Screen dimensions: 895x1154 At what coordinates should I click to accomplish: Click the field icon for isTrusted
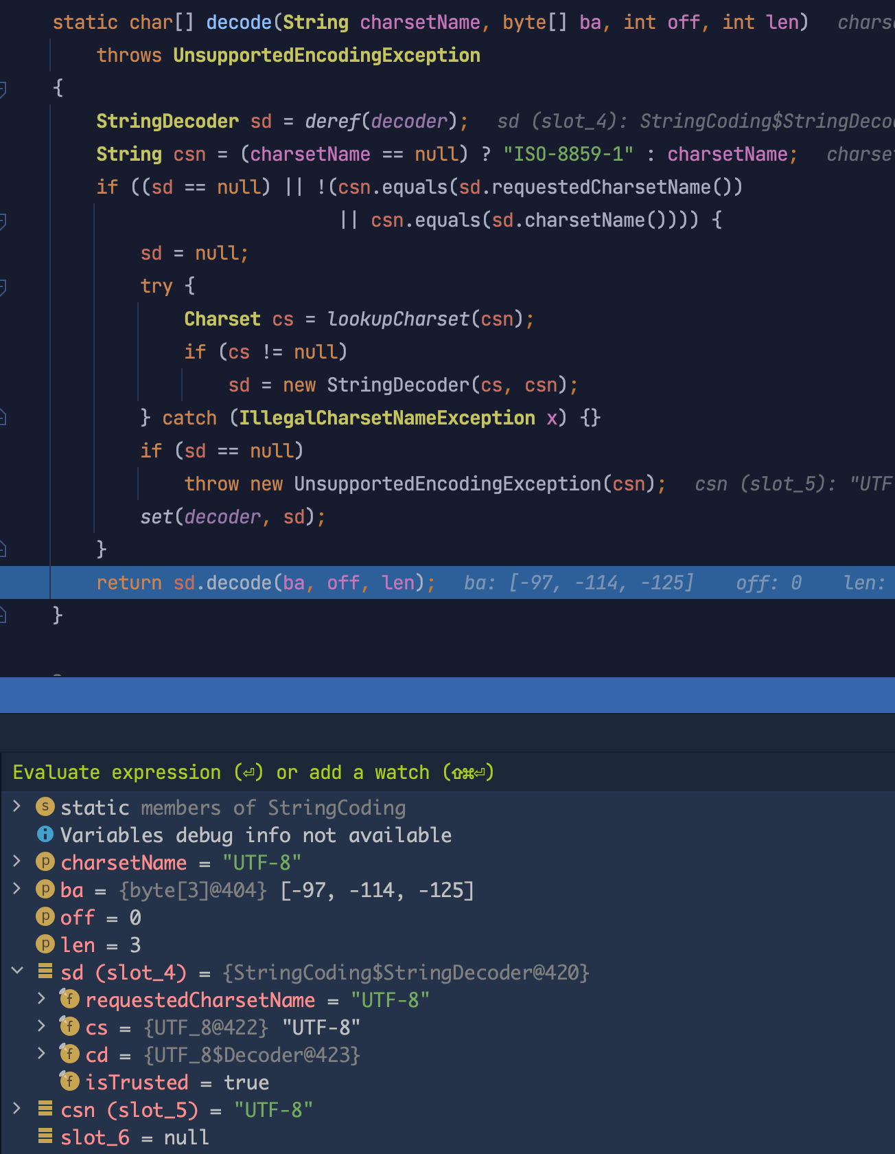69,1081
